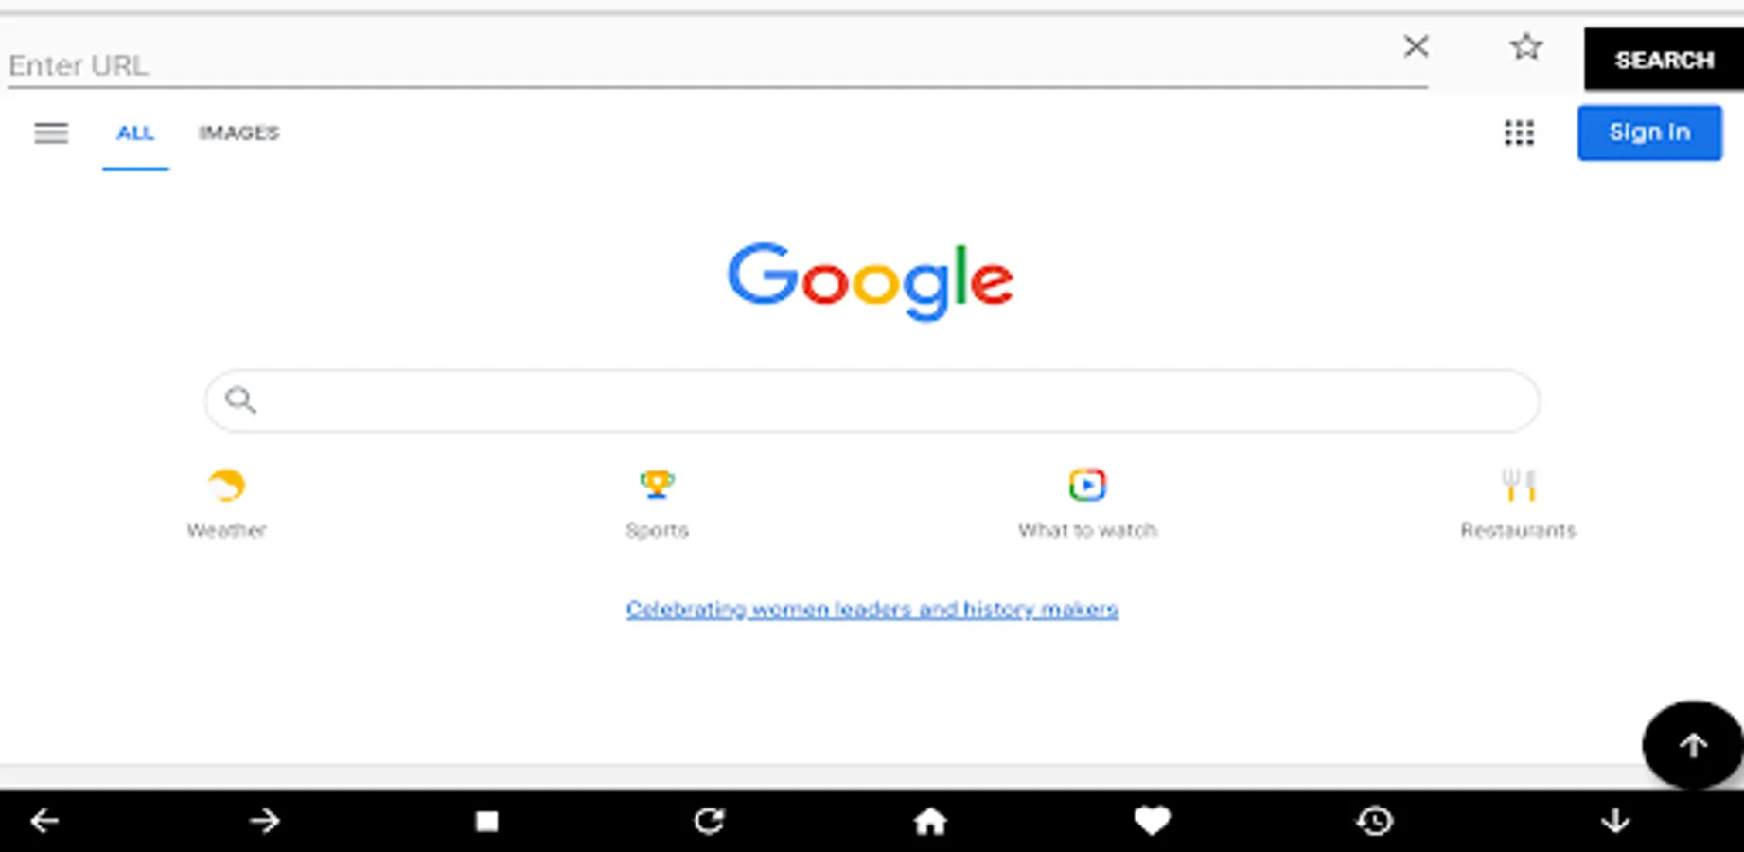The image size is (1744, 852).
Task: Bookmark this page with the star icon
Action: click(1525, 46)
